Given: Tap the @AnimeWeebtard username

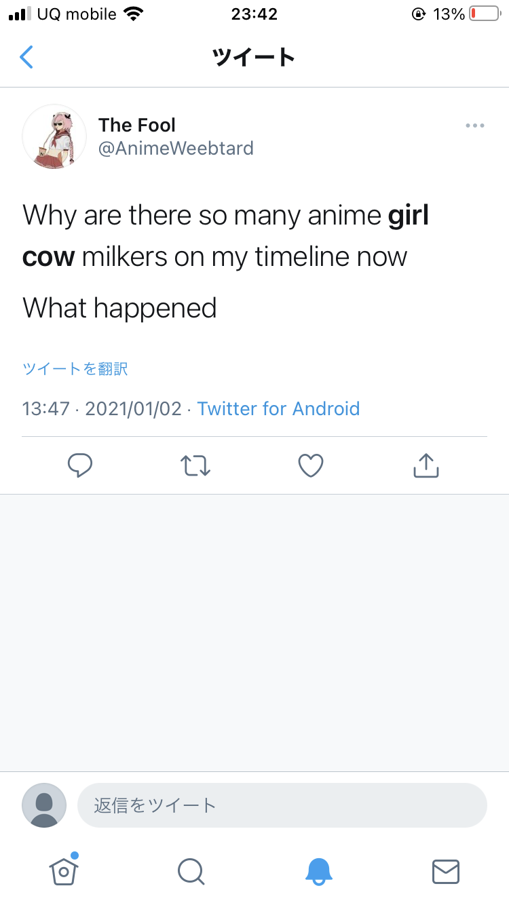Looking at the screenshot, I should point(176,149).
